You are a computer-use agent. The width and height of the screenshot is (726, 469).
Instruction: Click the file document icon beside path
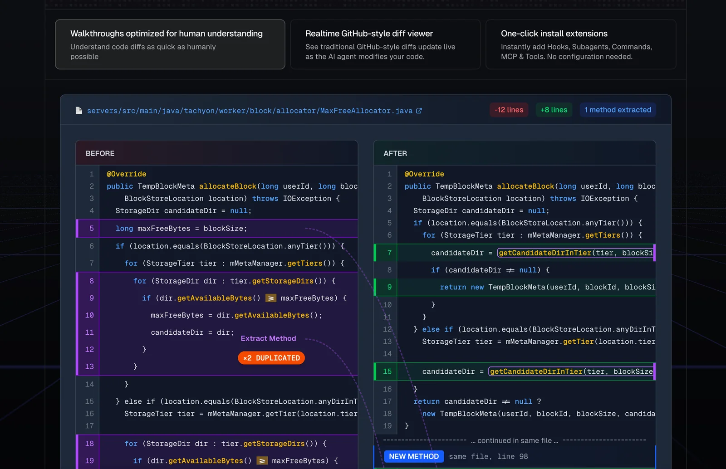79,111
